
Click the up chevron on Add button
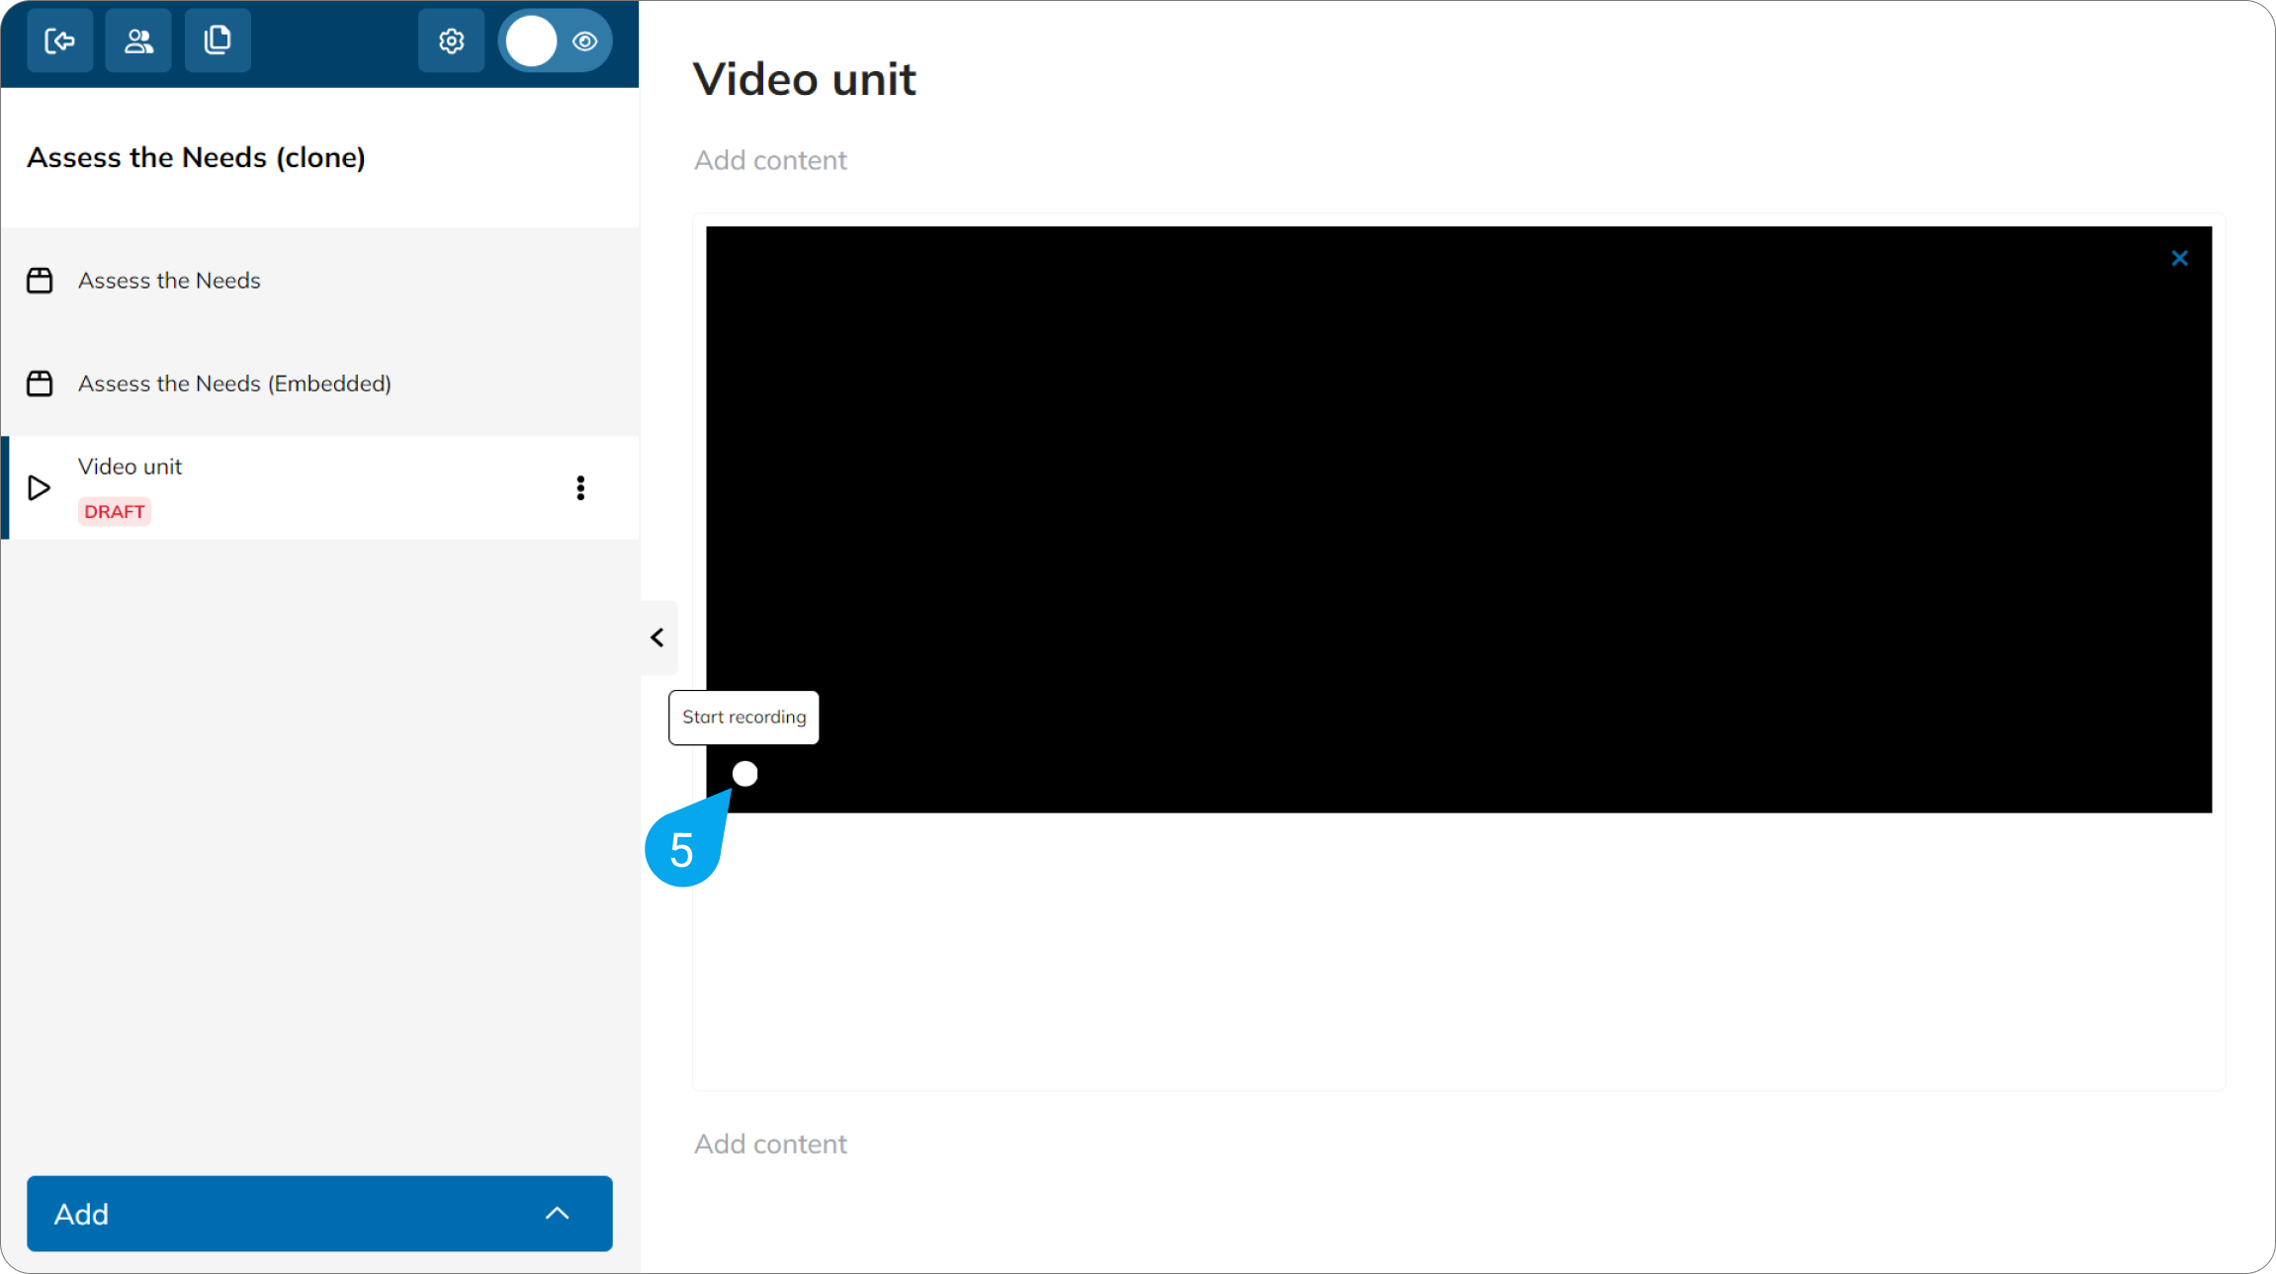point(558,1213)
